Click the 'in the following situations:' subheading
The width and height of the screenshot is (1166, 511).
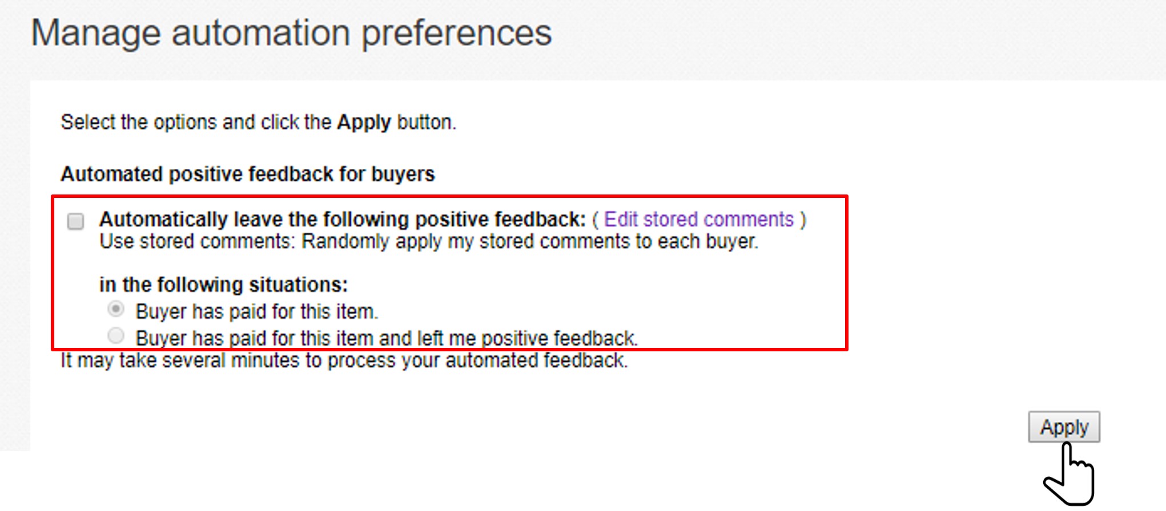click(x=224, y=285)
